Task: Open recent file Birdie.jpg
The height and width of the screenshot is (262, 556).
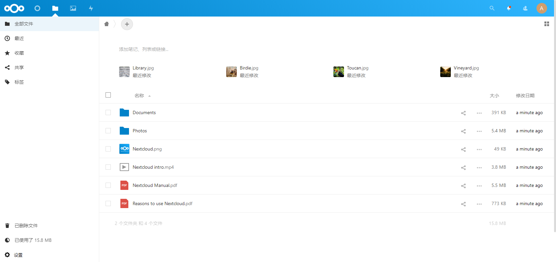Action: (242, 71)
